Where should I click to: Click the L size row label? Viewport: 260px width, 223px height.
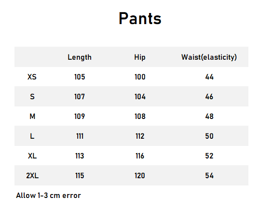[x=32, y=136]
